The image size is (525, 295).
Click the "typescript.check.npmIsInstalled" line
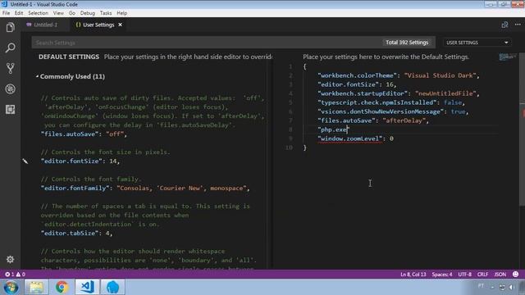391,102
